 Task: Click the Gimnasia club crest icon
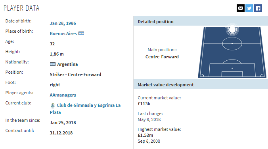53,106
